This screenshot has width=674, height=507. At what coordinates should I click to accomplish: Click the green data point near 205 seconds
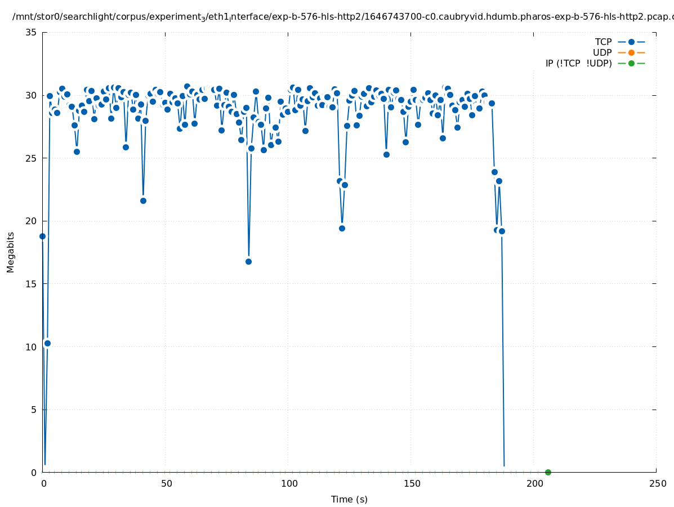tap(548, 472)
